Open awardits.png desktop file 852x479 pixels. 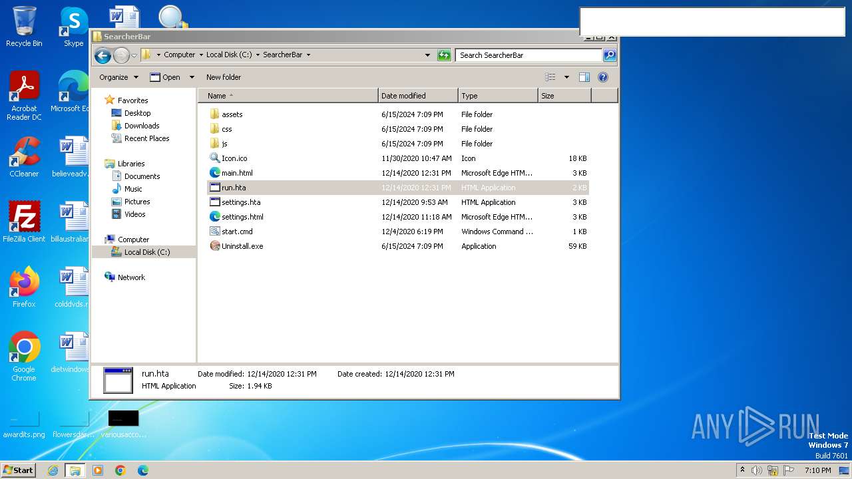tap(24, 424)
